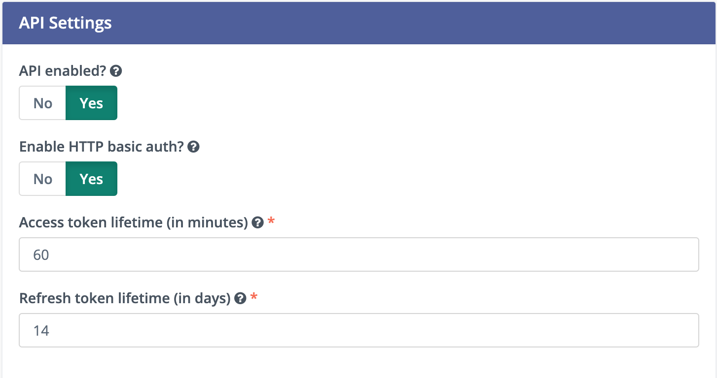Screen dimensions: 717x378
Task: Click help icon beside API enabled
Action: [x=116, y=71]
